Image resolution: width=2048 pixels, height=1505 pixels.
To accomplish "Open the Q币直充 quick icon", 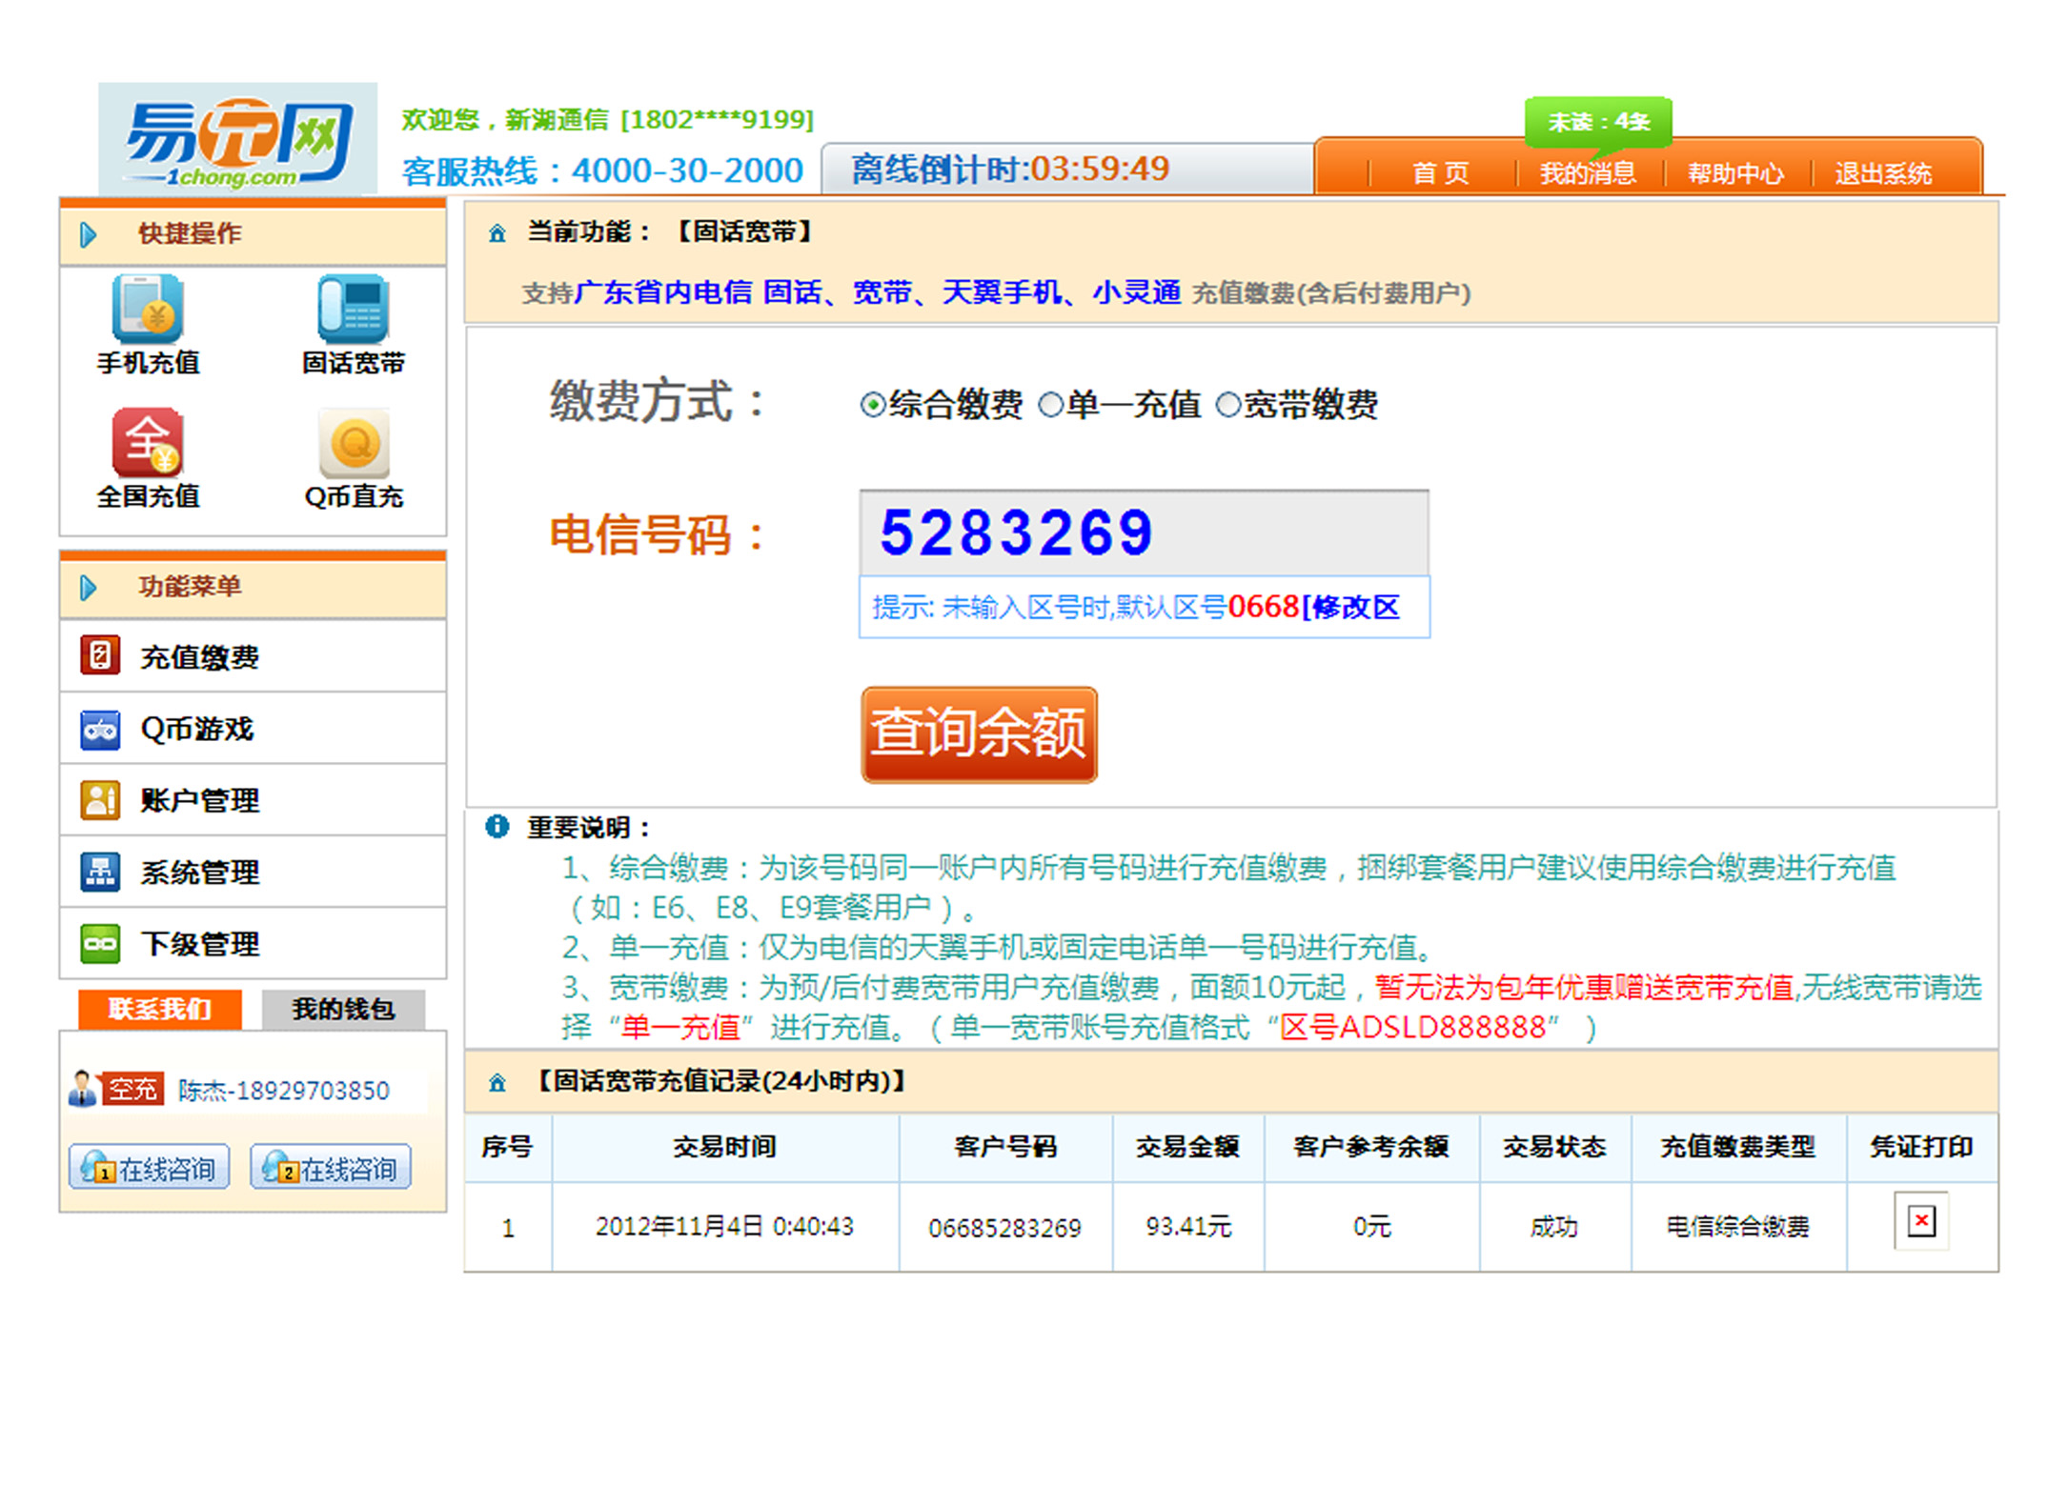I will (354, 443).
